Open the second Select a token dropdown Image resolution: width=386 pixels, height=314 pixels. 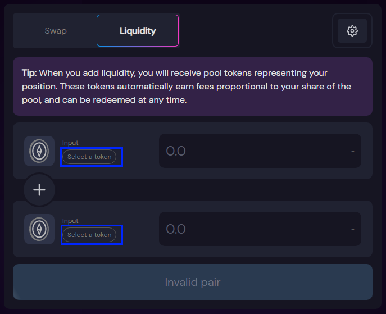89,235
